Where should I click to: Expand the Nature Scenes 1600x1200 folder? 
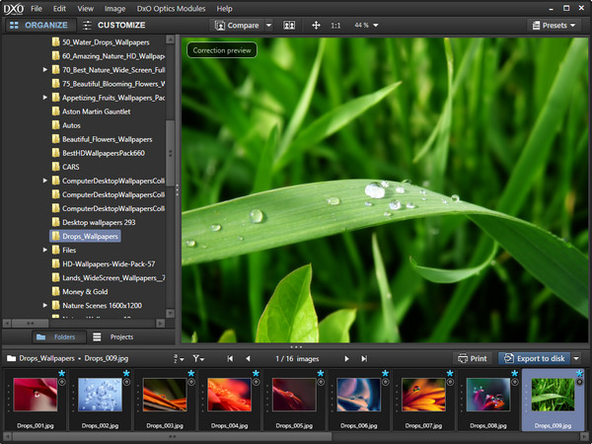tap(45, 306)
